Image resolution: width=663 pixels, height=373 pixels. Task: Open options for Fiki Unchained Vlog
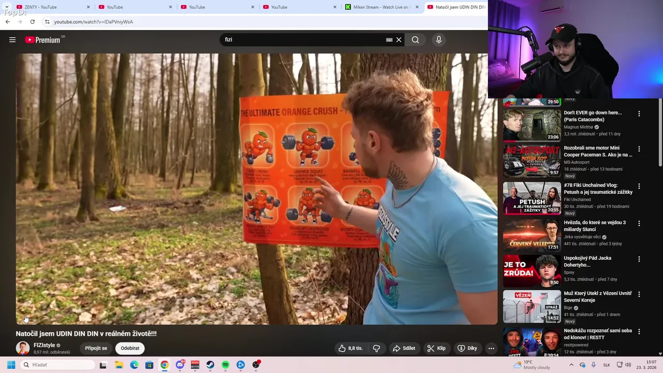point(639,186)
